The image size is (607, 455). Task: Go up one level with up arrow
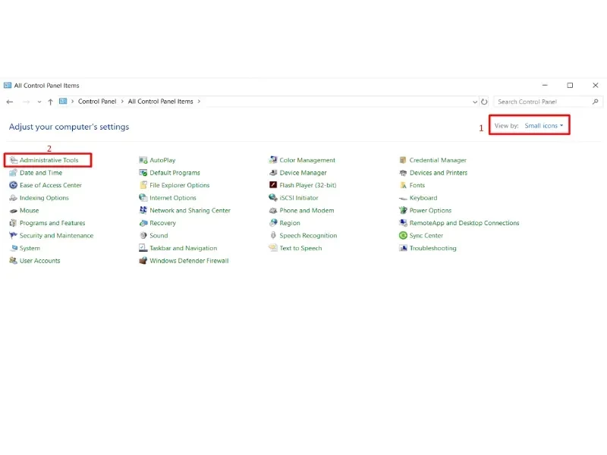tap(50, 102)
